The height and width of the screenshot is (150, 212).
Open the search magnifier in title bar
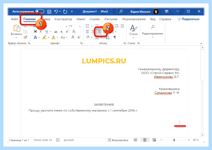(121, 11)
